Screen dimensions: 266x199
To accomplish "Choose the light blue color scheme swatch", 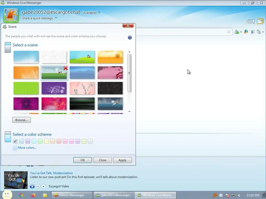I will click(x=22, y=141).
